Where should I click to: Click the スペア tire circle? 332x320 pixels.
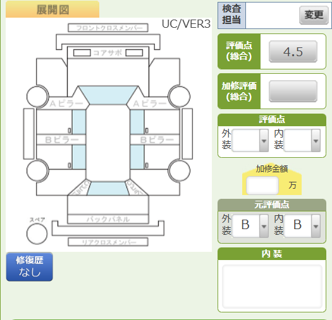click(37, 234)
